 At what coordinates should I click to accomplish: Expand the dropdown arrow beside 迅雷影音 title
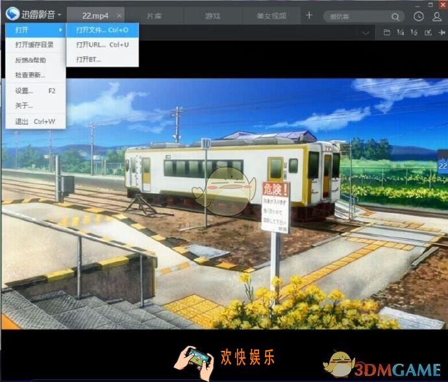[60, 14]
